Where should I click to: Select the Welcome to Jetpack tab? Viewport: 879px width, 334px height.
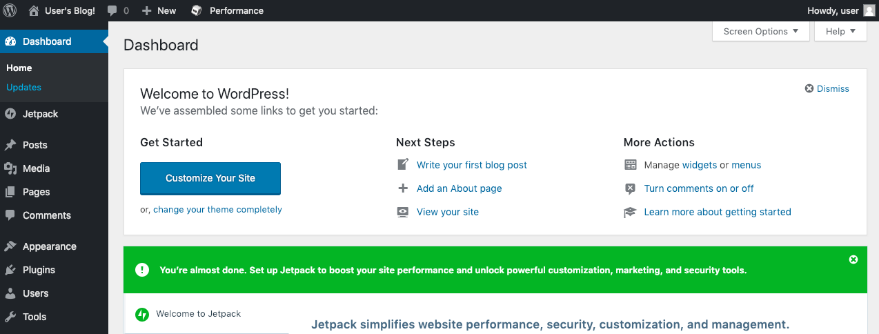pyautogui.click(x=206, y=314)
